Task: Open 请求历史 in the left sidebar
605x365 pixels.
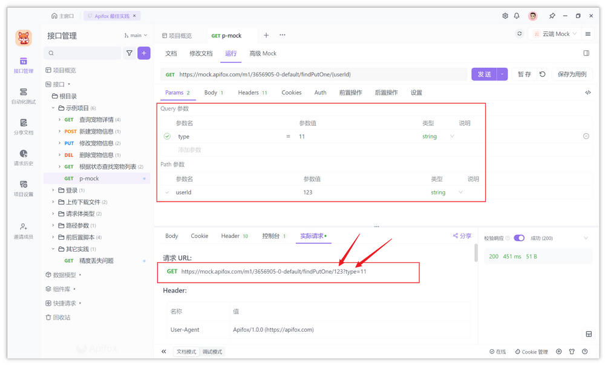Action: click(x=24, y=157)
